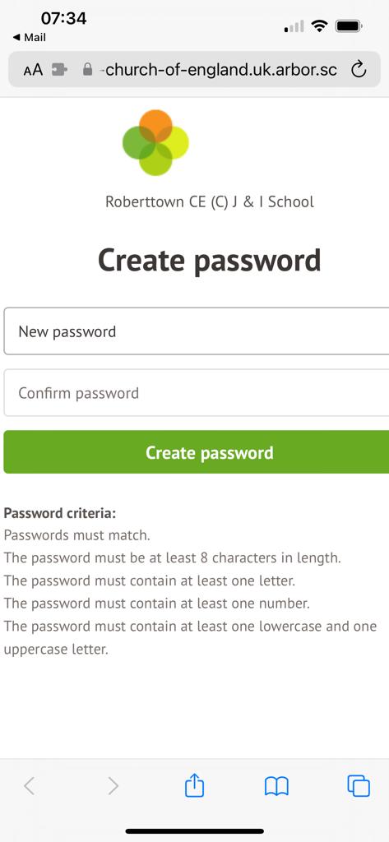Open the Share sheet icon

click(194, 786)
